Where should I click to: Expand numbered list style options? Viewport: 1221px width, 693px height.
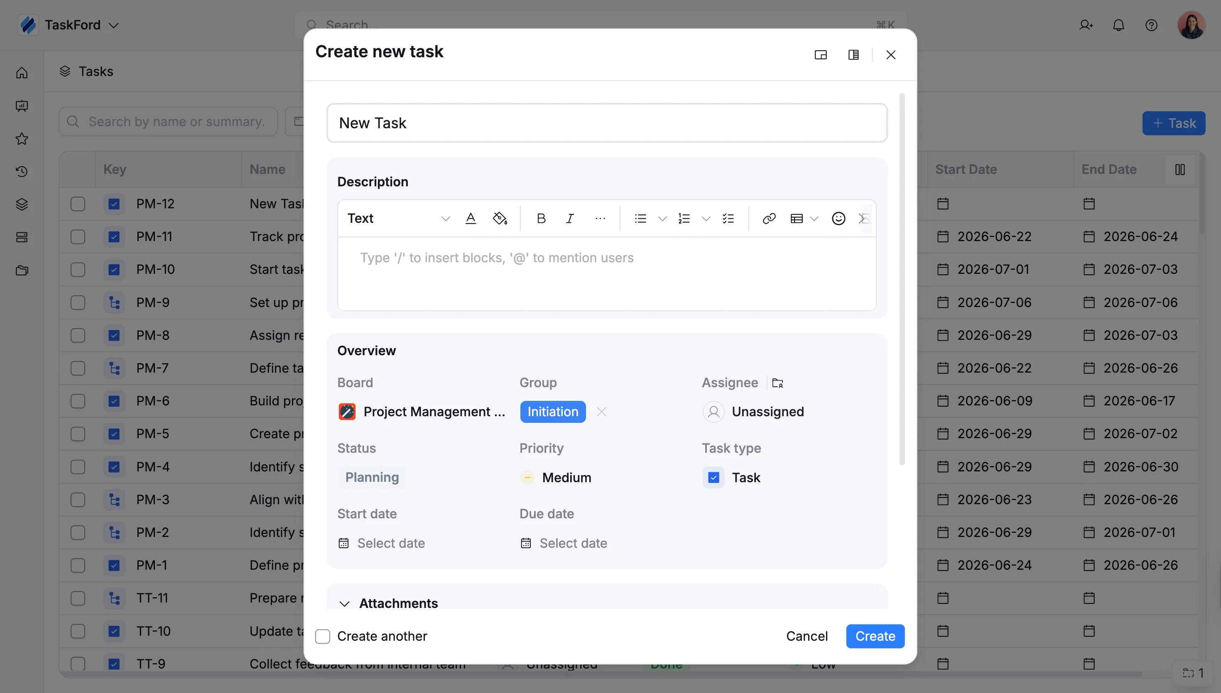coord(706,218)
